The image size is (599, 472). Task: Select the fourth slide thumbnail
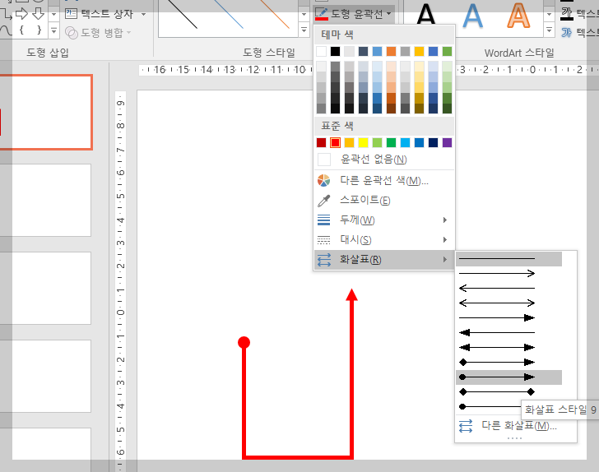[46, 376]
